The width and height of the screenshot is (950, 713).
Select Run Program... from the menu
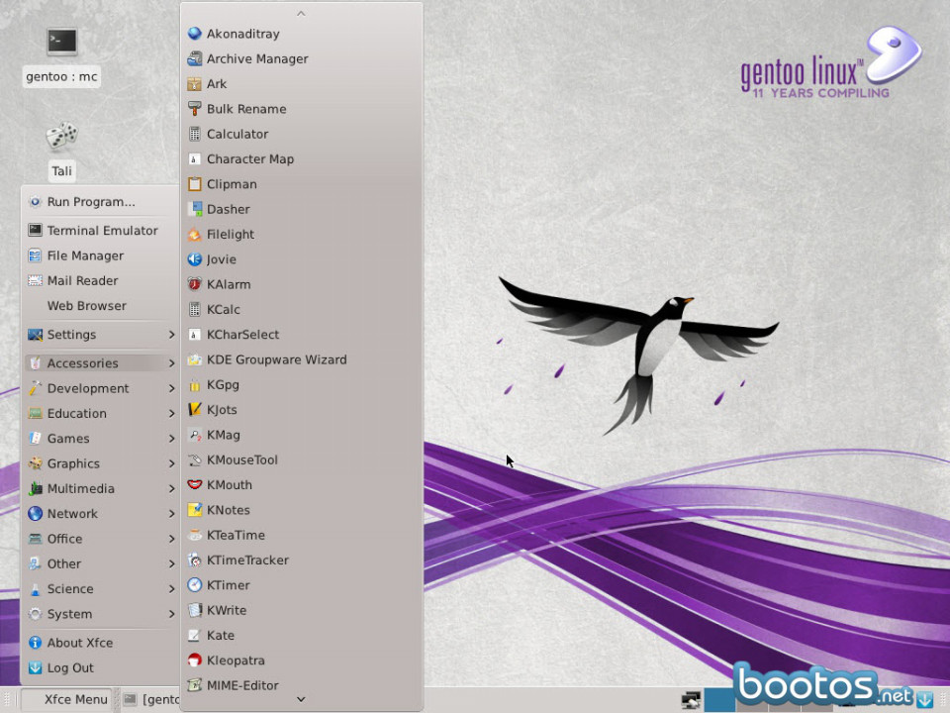[x=101, y=202]
